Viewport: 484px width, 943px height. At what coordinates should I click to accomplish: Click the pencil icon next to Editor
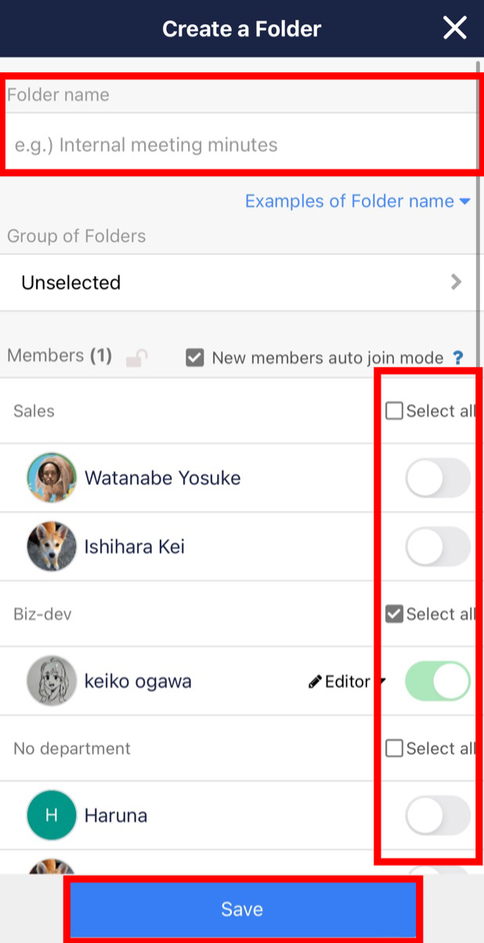click(x=316, y=680)
